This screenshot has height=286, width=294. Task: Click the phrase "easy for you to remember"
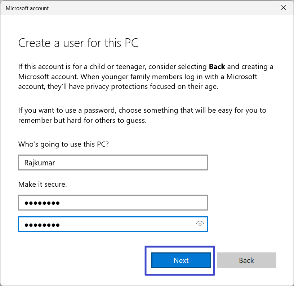[x=238, y=110]
